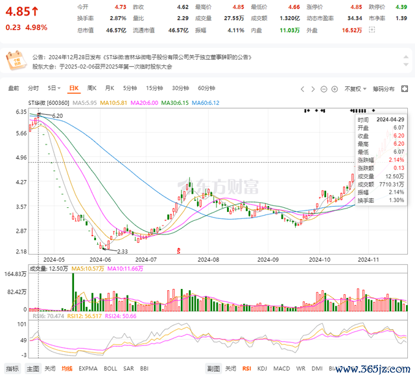
Task: Click red dividend marker on chart
Action: point(179,250)
